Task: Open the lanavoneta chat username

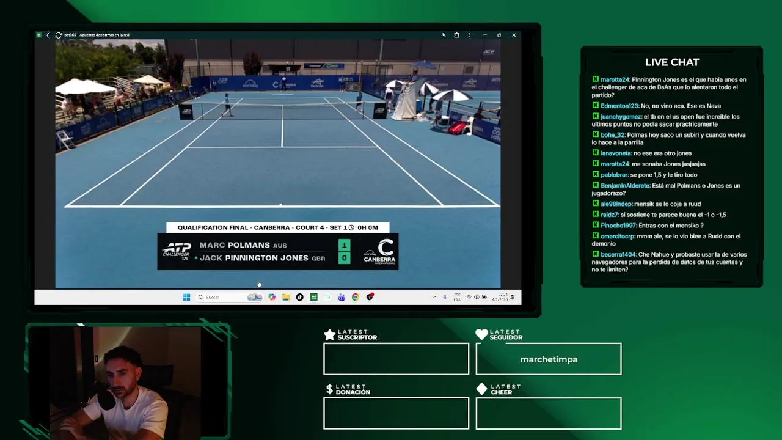Action: click(616, 153)
